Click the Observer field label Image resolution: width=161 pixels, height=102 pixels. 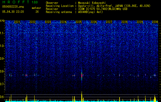[x=52, y=3]
